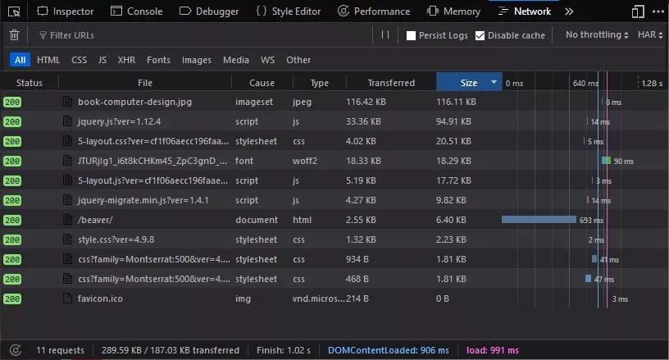Uncheck Disable cache checkbox
This screenshot has height=360, width=669.
[480, 35]
